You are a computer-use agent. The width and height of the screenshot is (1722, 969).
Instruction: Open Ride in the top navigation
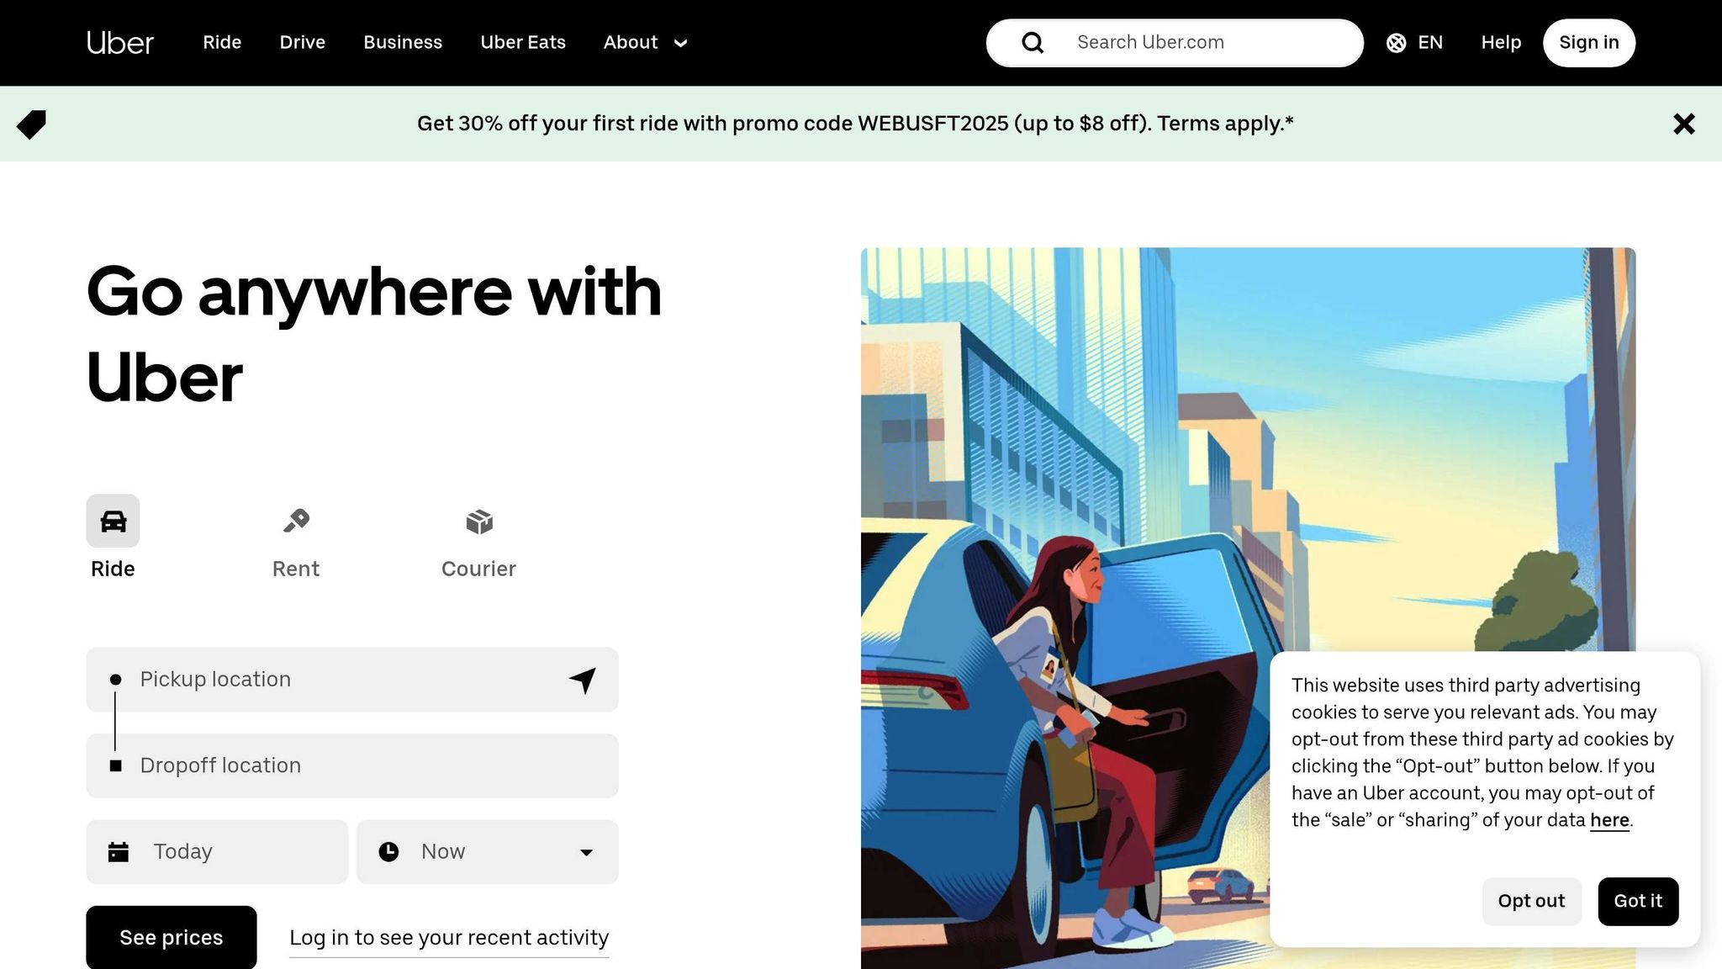tap(222, 43)
